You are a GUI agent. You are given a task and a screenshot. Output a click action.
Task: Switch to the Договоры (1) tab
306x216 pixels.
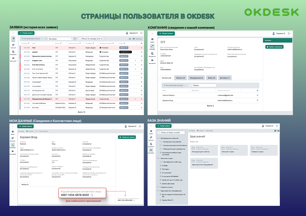point(224,78)
